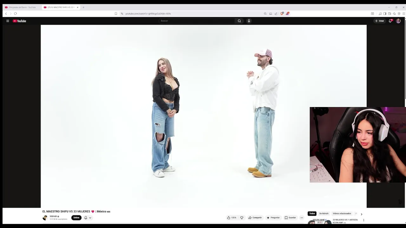406x228 pixels.
Task: Select the Videos relacionados chip
Action: pos(342,213)
